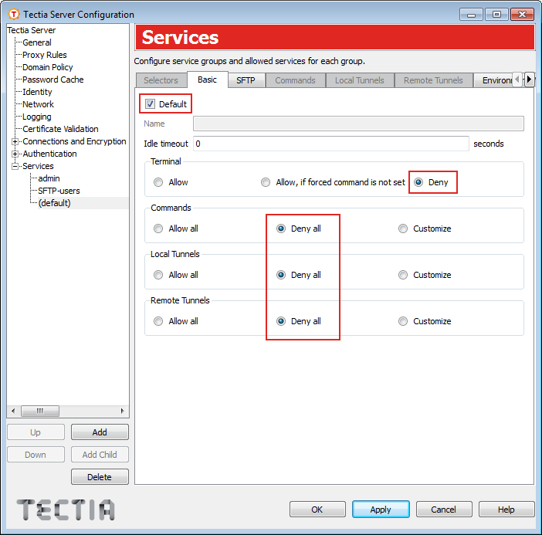Minimize the Tectia Server Configuration window
542x535 pixels.
point(471,15)
